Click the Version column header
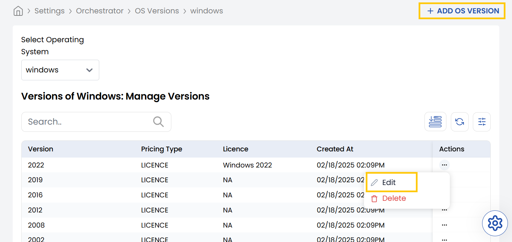 41,149
